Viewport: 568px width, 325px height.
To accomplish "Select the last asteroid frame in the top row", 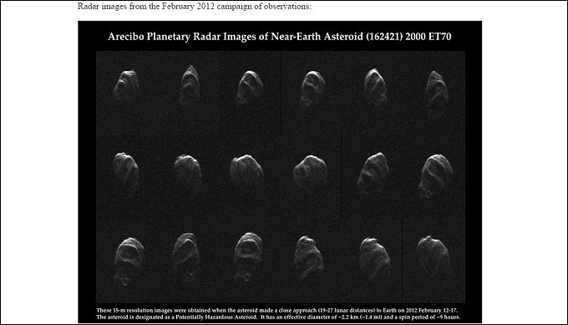I will [x=437, y=89].
